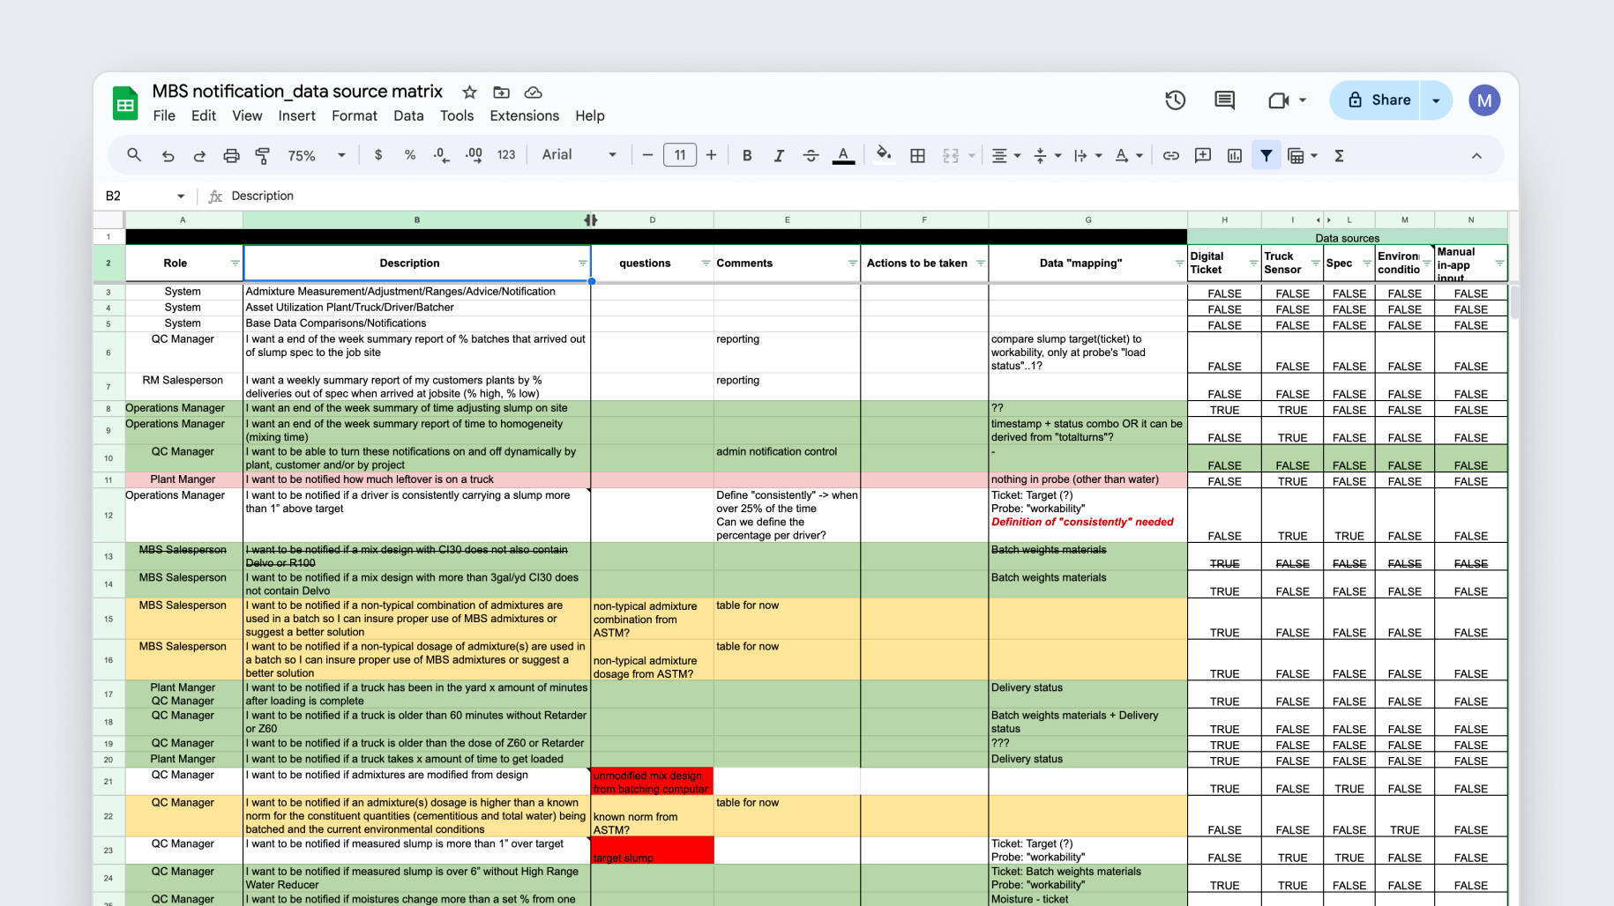This screenshot has height=906, width=1614.
Task: Open zoom level 75% dropdown
Action: [x=317, y=155]
